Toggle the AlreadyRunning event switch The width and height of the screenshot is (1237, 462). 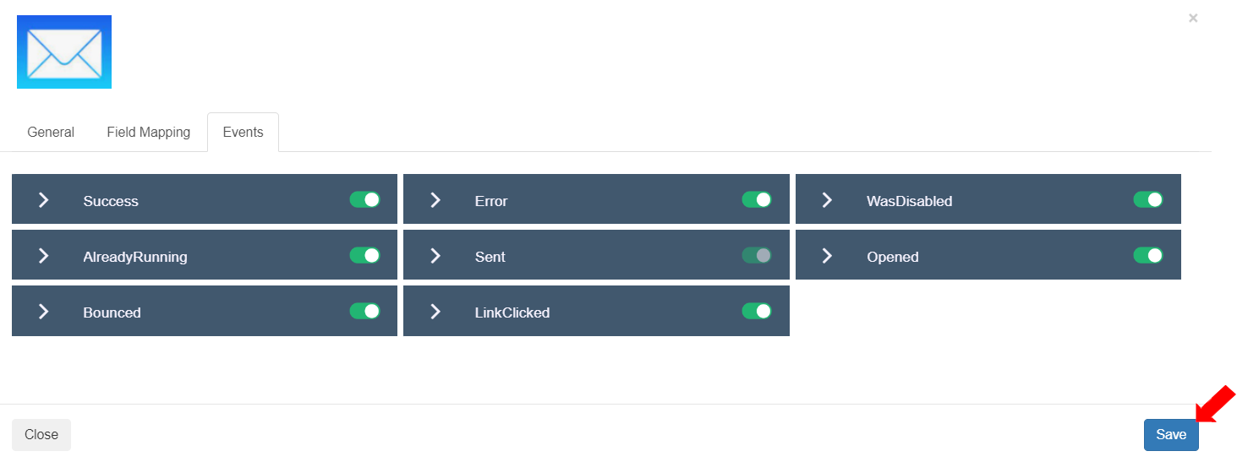pos(364,255)
